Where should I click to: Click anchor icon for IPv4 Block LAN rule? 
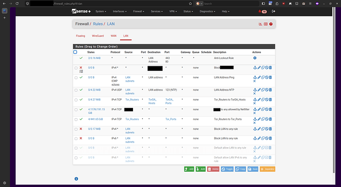[x=255, y=129]
